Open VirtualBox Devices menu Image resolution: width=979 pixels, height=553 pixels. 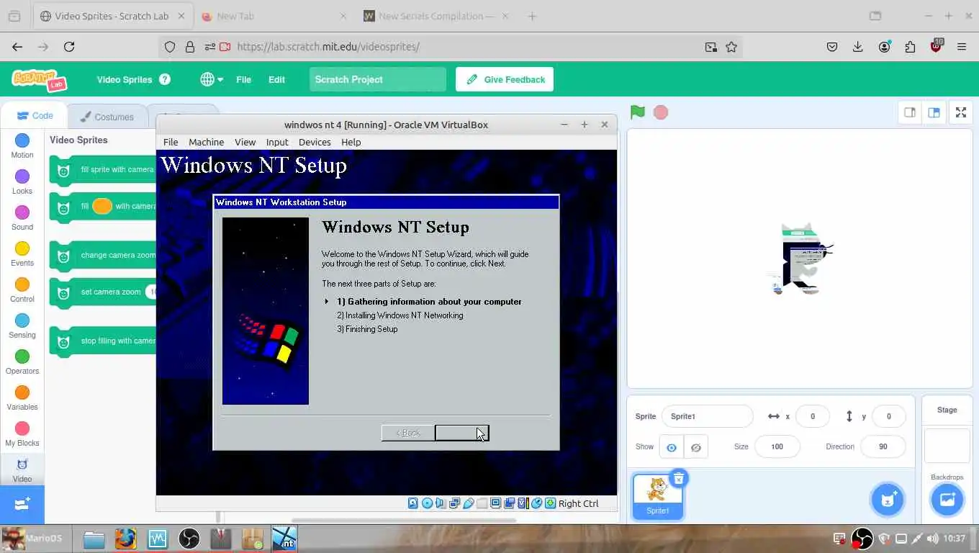315,142
